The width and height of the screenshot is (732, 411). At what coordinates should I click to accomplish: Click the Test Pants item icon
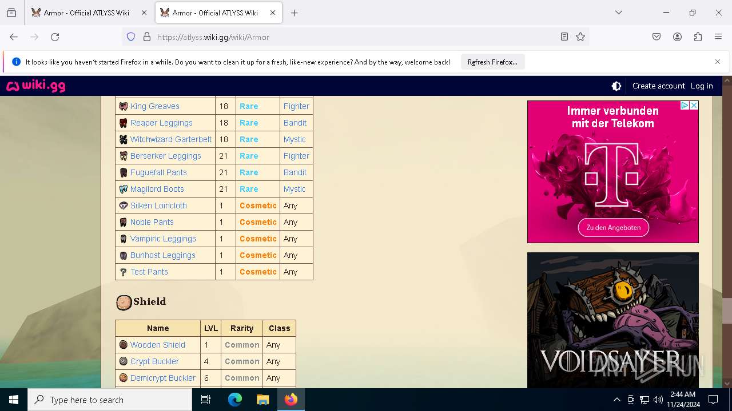(x=123, y=272)
